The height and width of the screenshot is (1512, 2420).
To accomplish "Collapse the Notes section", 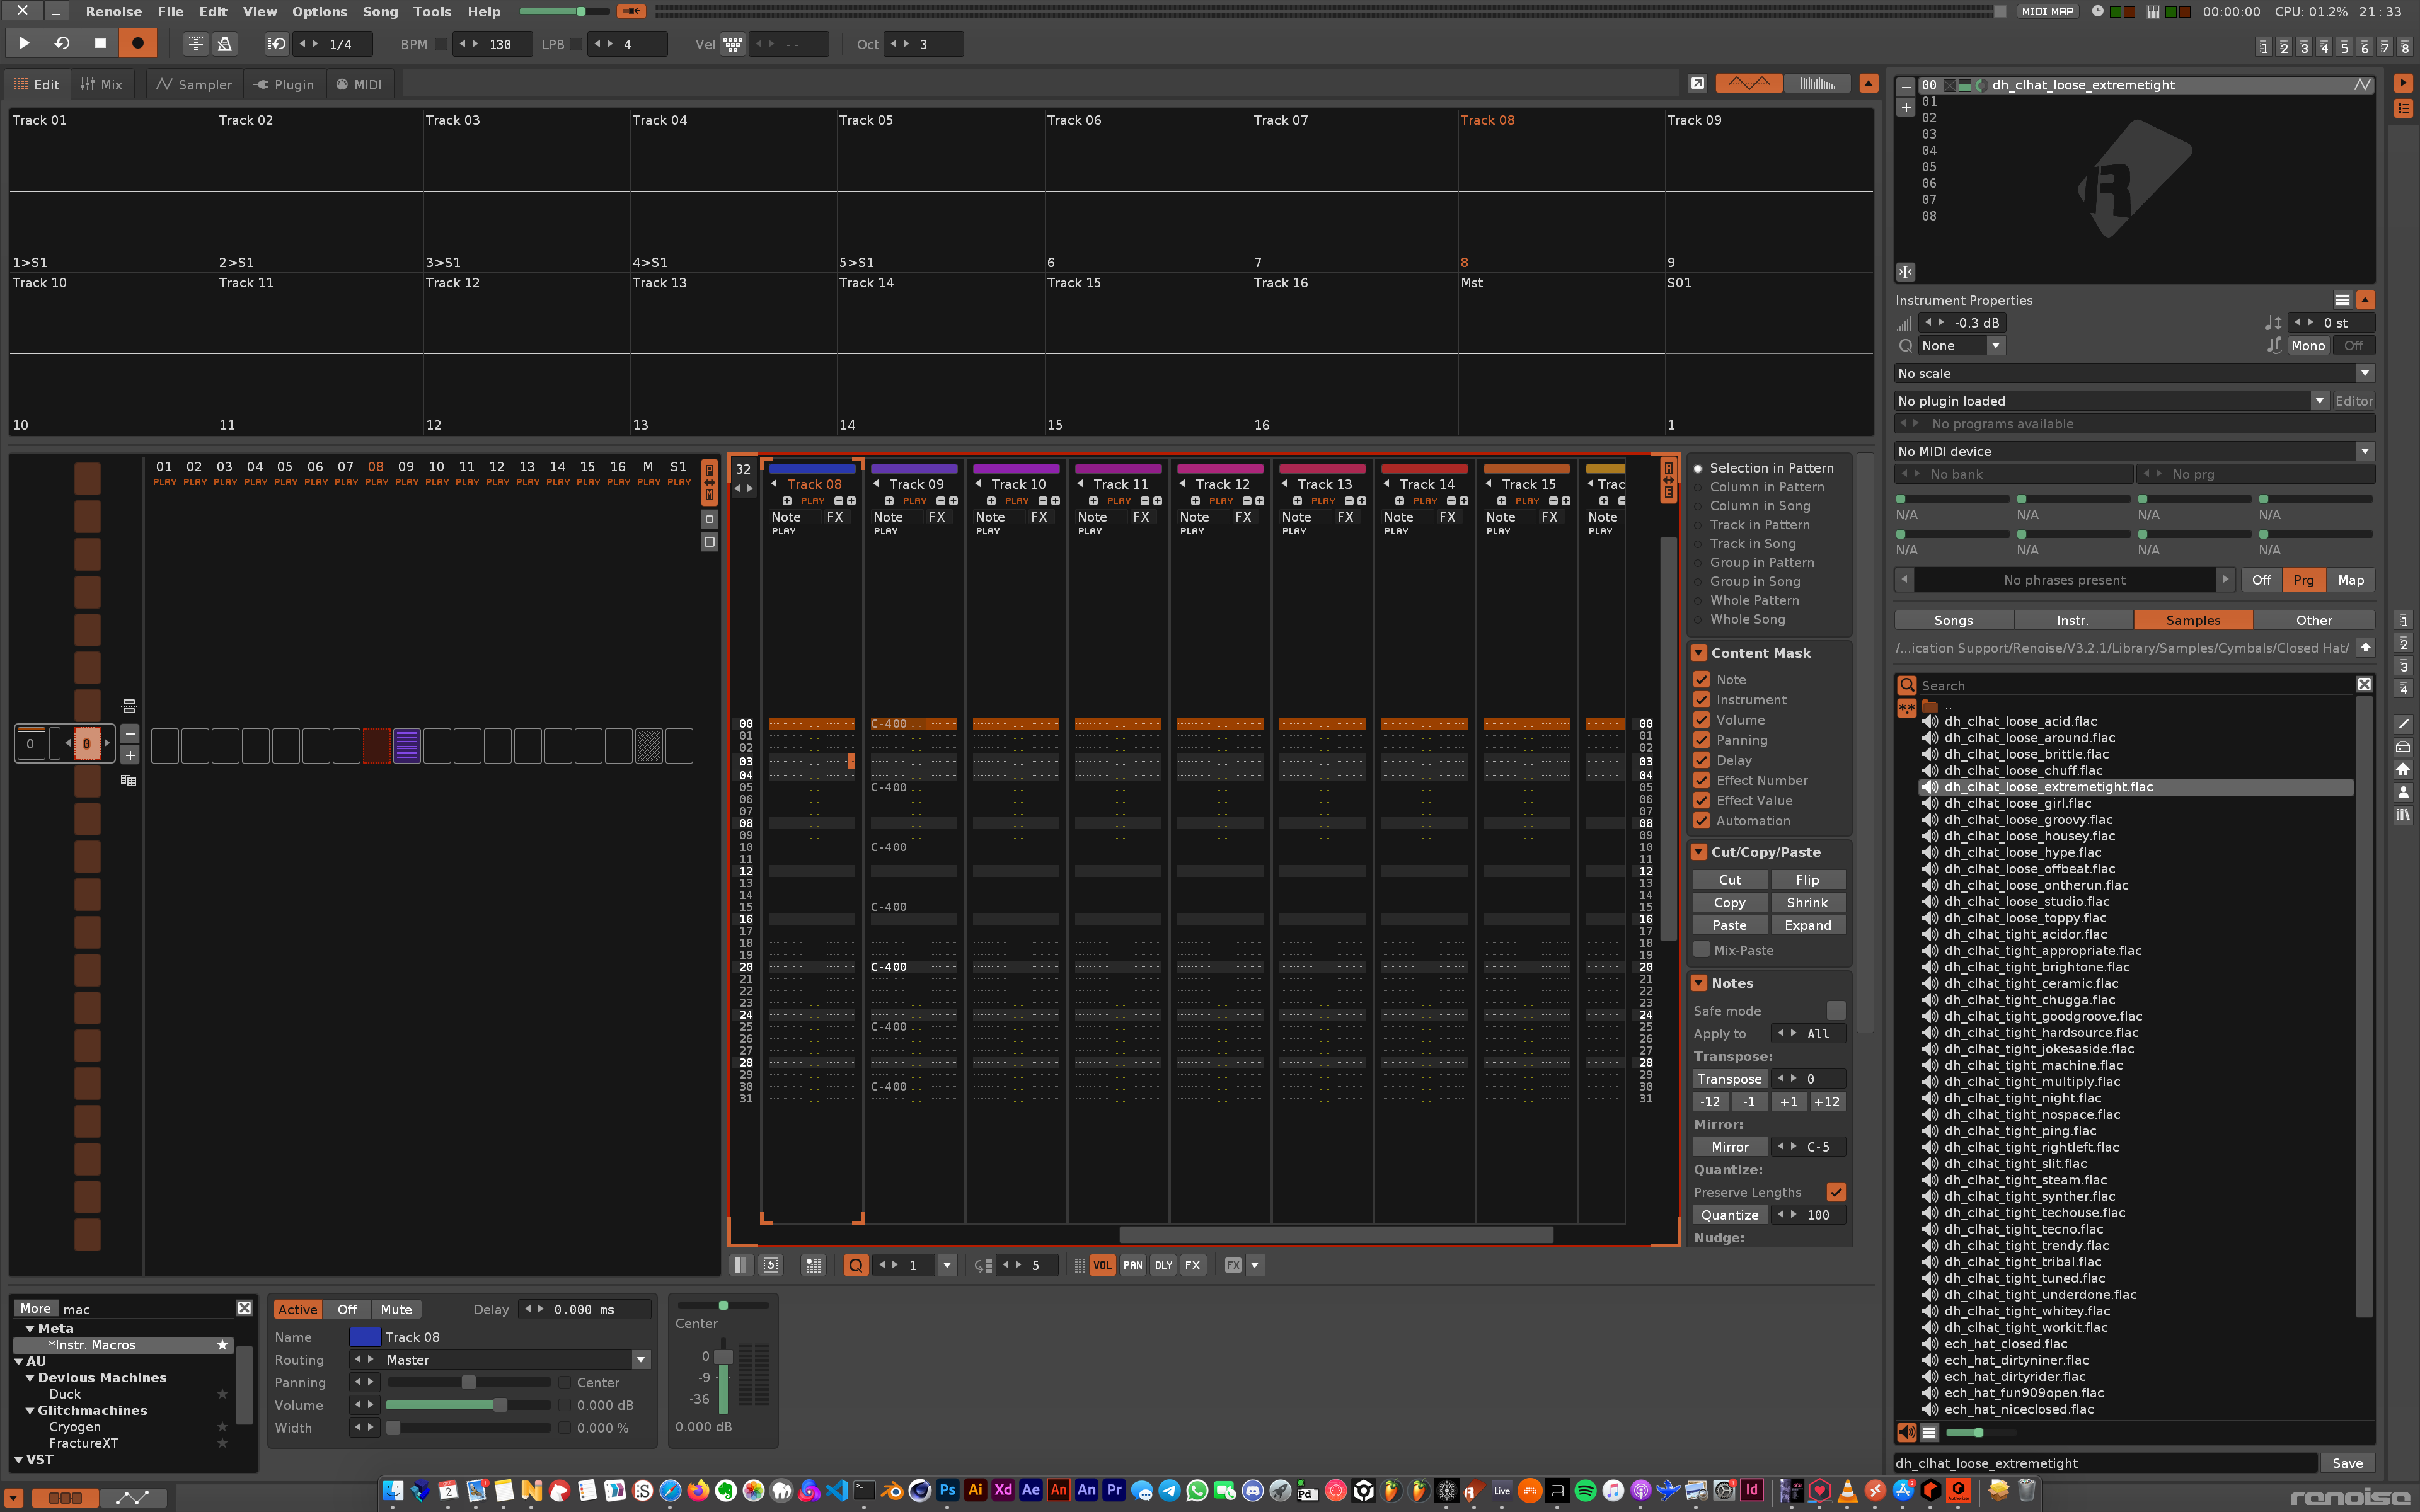I will [1699, 983].
